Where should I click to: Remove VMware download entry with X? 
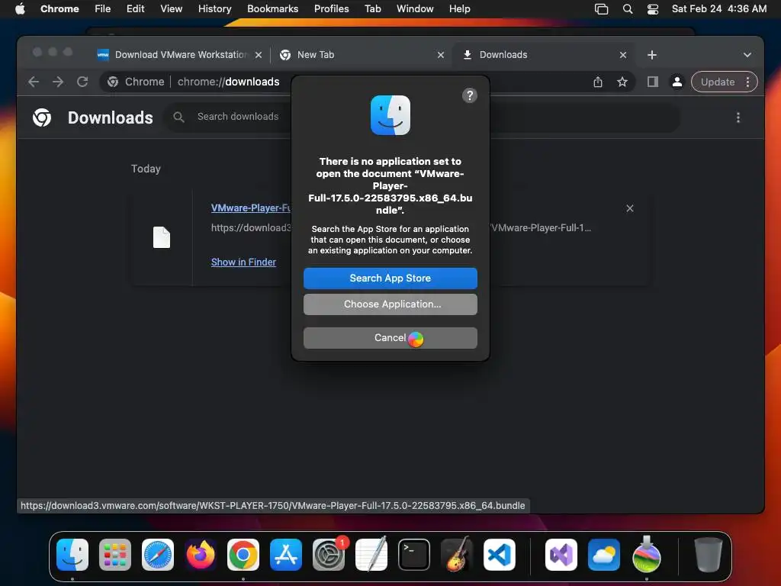[x=629, y=208]
